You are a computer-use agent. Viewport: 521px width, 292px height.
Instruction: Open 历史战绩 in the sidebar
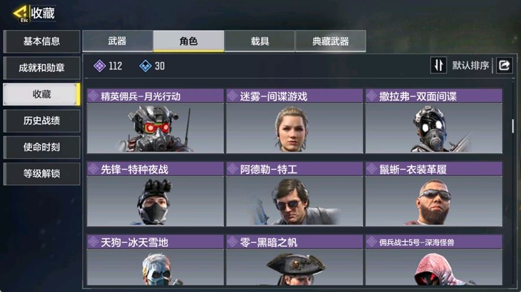42,121
